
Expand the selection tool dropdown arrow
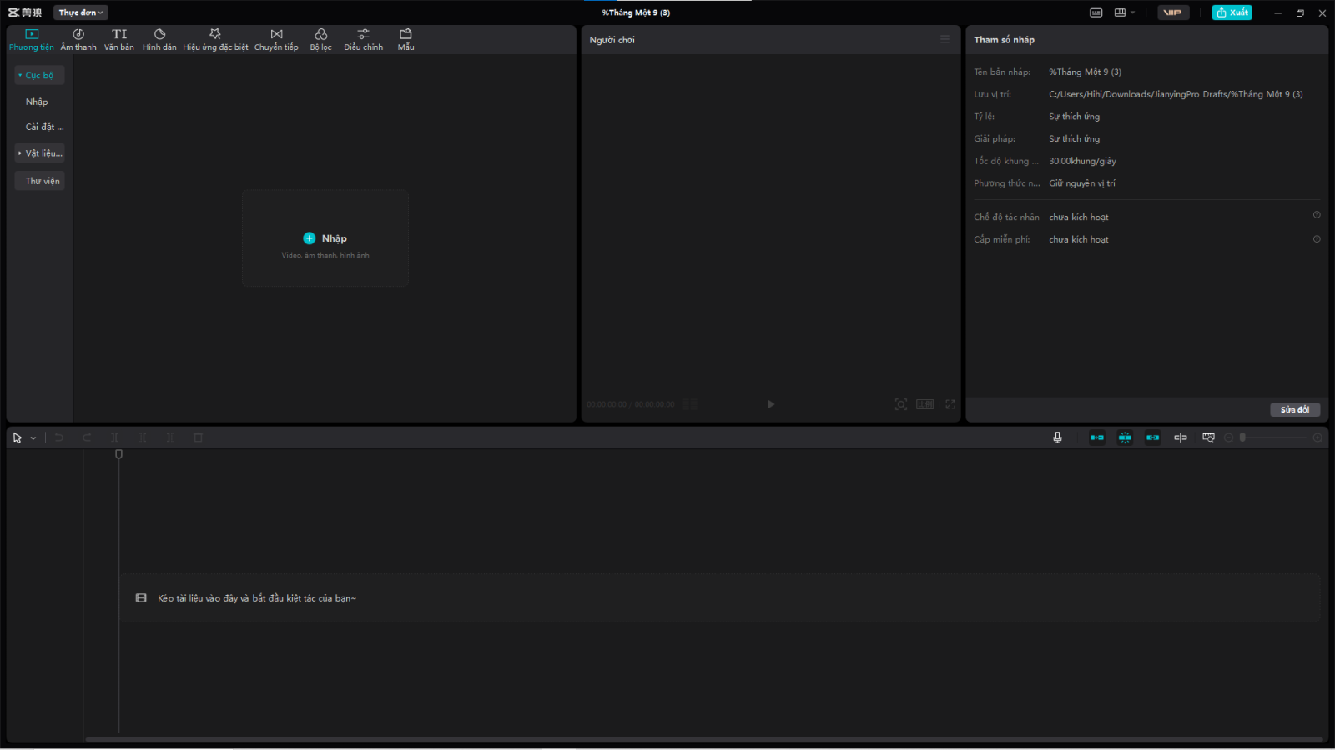tap(33, 438)
